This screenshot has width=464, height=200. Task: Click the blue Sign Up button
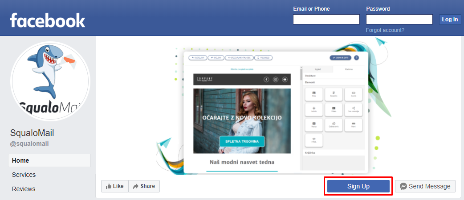pyautogui.click(x=358, y=186)
